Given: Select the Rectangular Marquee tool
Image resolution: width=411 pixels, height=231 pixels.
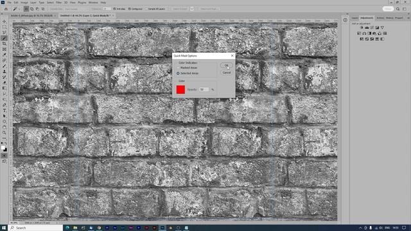Looking at the screenshot, I should (x=4, y=27).
